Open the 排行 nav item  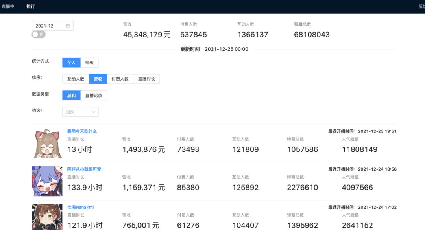[x=31, y=7]
